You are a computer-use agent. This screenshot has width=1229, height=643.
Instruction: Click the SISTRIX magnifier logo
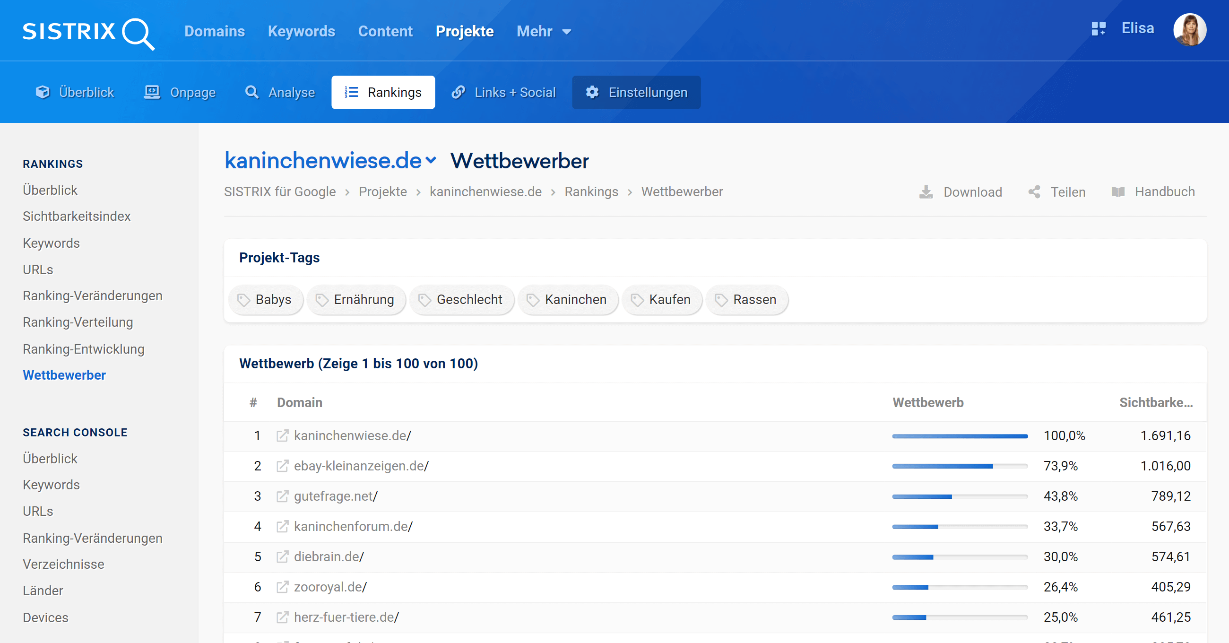(x=138, y=33)
